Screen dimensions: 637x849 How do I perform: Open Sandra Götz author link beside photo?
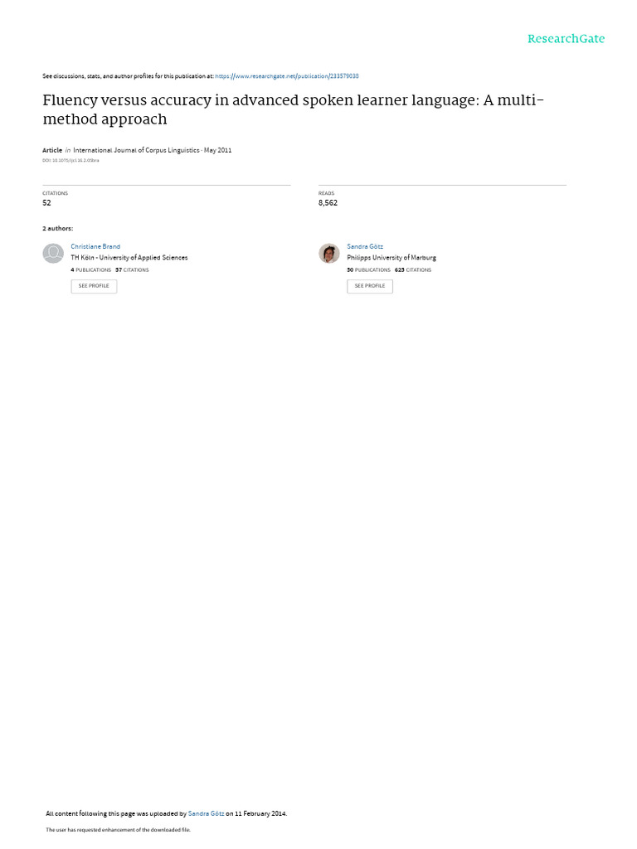coord(365,246)
